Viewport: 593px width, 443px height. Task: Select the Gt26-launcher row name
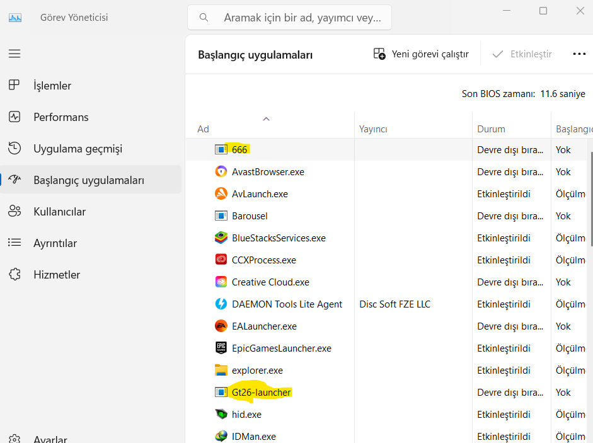[x=262, y=393]
